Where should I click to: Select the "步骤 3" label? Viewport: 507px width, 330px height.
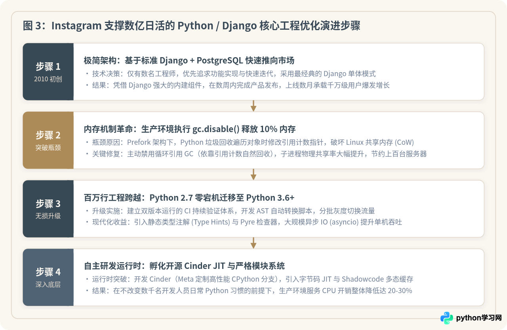click(x=48, y=204)
